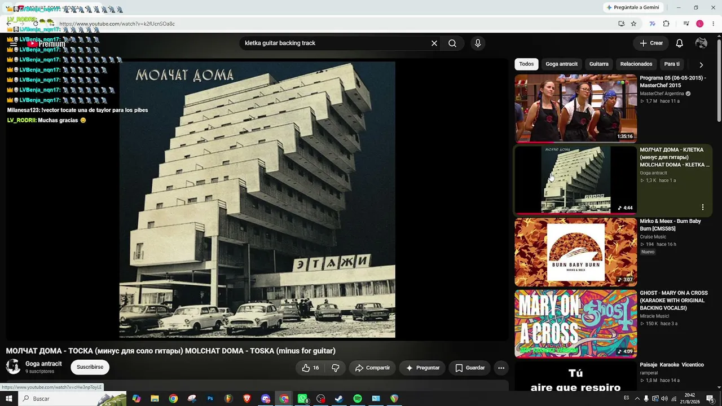Open the YouTube account avatar menu
This screenshot has width=722, height=406.
(701, 43)
